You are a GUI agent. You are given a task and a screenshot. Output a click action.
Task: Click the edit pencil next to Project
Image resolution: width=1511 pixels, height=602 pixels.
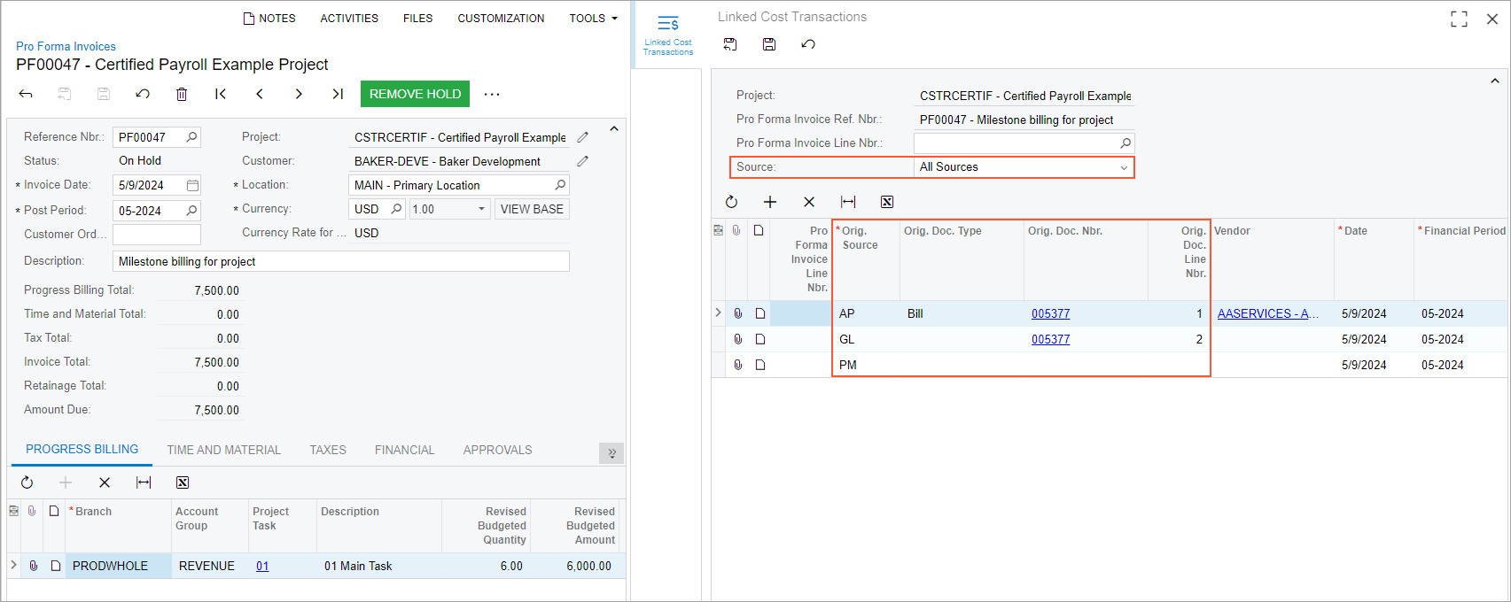(x=582, y=137)
